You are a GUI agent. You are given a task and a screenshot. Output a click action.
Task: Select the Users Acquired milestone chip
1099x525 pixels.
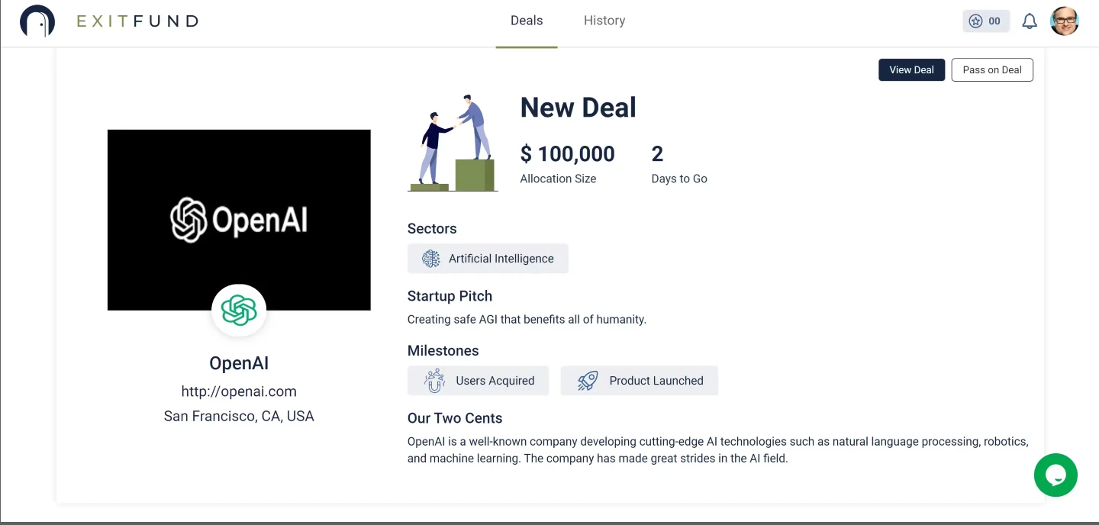coord(478,380)
